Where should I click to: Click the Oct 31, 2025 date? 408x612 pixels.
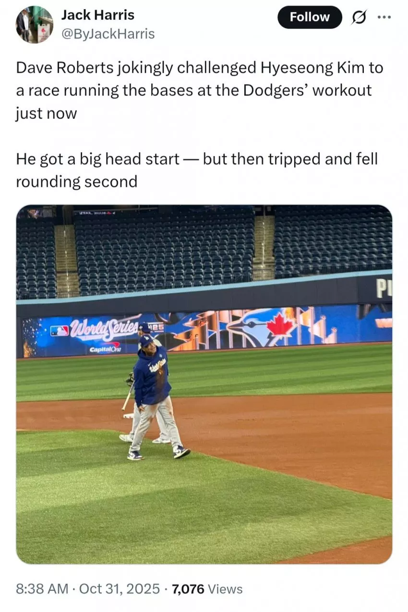(x=120, y=589)
